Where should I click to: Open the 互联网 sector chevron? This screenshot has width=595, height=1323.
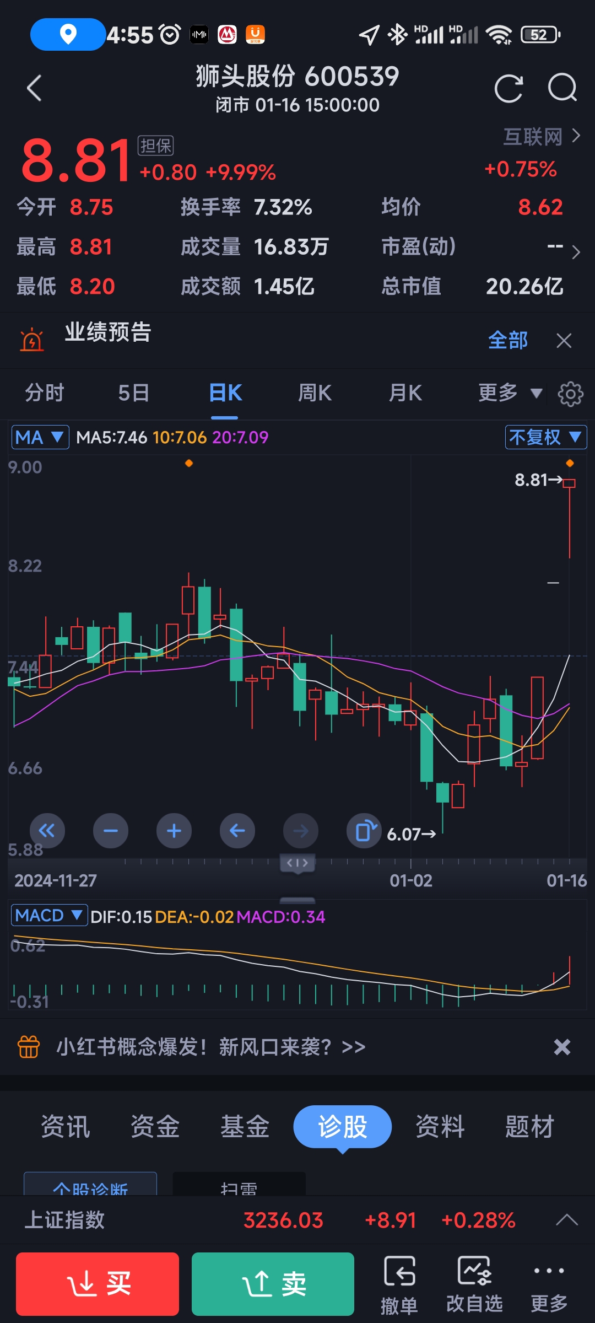[576, 136]
